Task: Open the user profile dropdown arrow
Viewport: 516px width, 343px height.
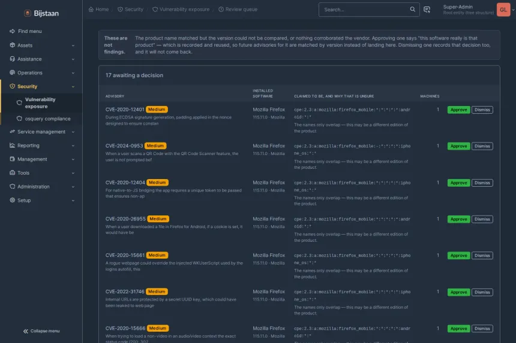Action: [x=513, y=10]
